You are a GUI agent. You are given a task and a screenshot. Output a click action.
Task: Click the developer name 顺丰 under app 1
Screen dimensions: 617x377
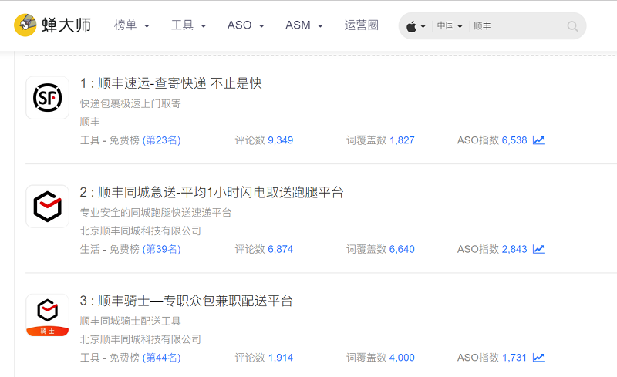click(x=90, y=122)
